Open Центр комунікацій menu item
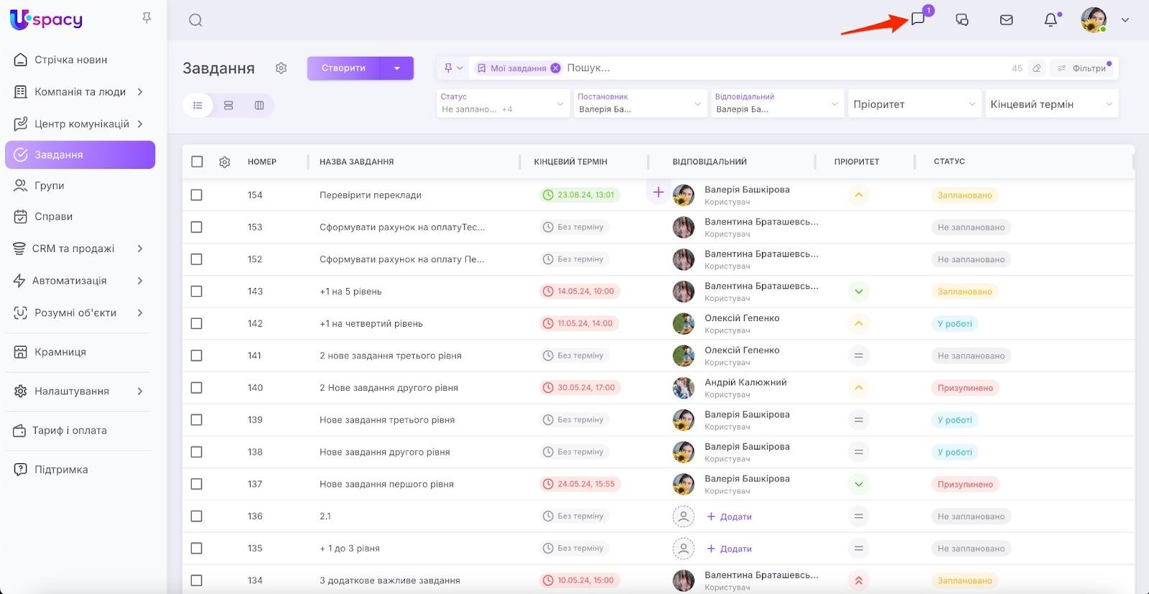 coord(80,124)
